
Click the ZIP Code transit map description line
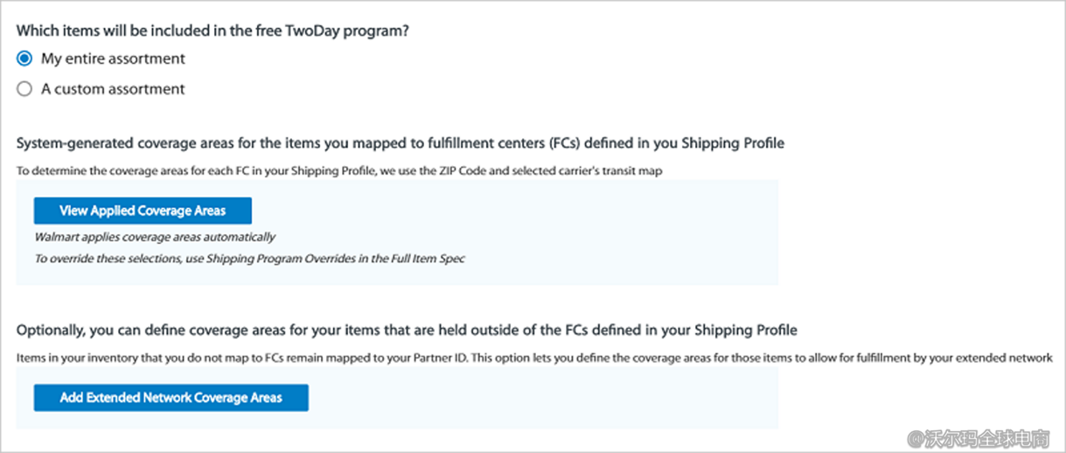[x=338, y=171]
